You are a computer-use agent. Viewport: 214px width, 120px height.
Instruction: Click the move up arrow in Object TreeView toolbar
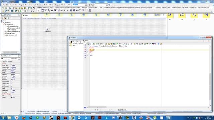click(x=8, y=18)
